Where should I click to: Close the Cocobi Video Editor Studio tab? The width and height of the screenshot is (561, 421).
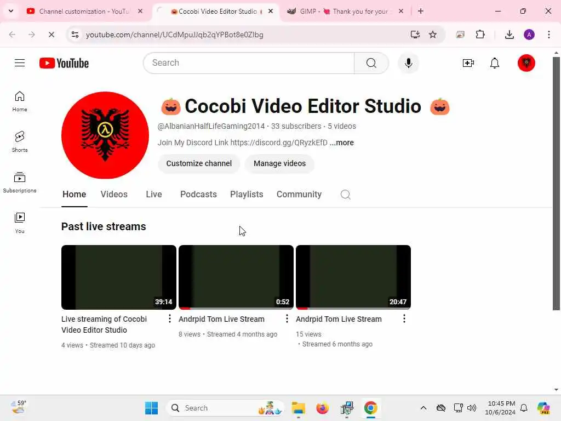(x=271, y=11)
